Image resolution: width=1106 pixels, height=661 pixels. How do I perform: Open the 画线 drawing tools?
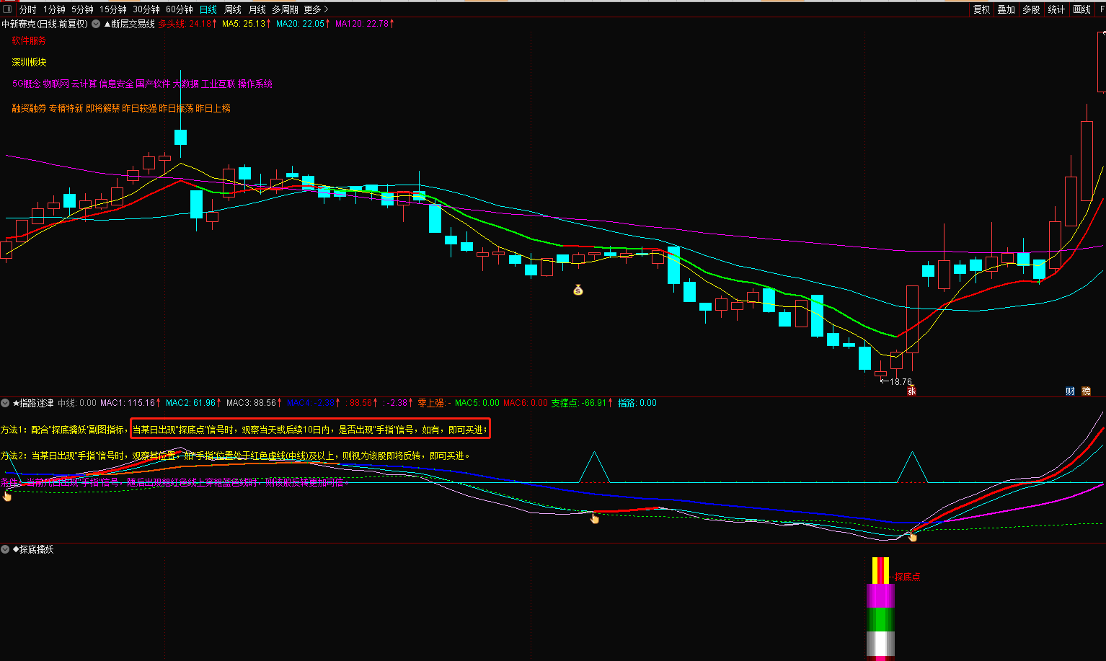(x=1081, y=9)
